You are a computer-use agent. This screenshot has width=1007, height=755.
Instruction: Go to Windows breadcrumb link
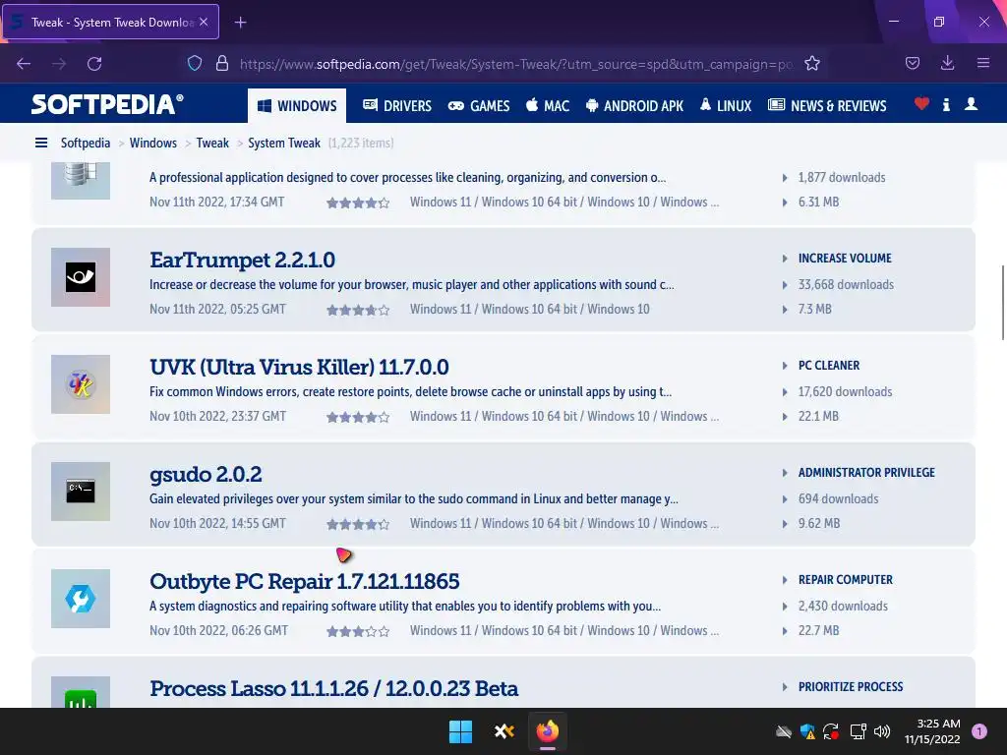[152, 143]
